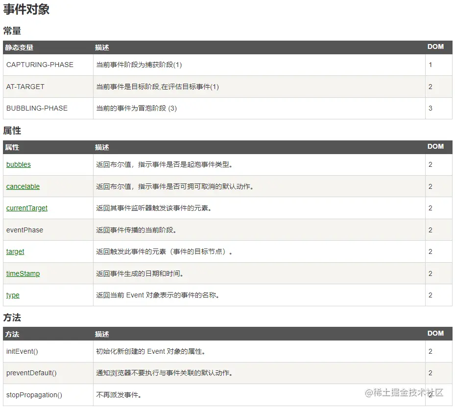Click the 事件对象 page heading

pos(26,9)
